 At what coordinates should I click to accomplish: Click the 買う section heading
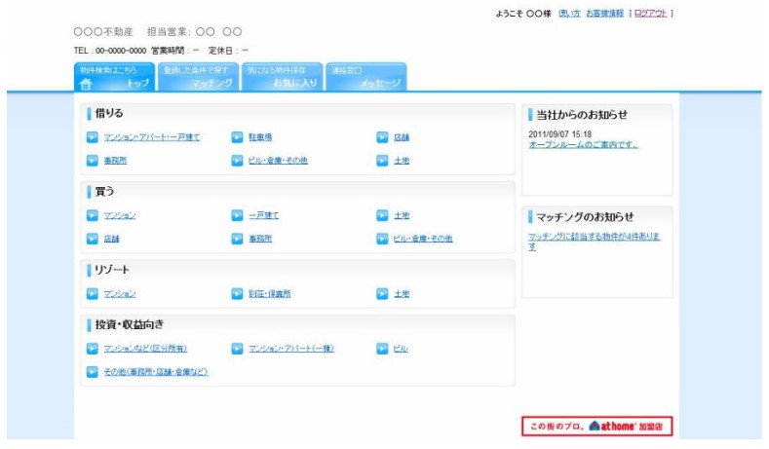pos(104,191)
